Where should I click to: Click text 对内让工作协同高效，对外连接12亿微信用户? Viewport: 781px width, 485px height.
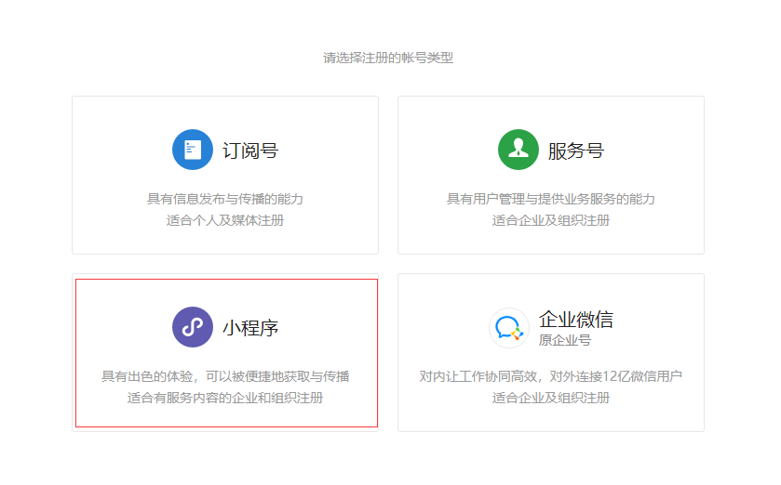coord(551,376)
